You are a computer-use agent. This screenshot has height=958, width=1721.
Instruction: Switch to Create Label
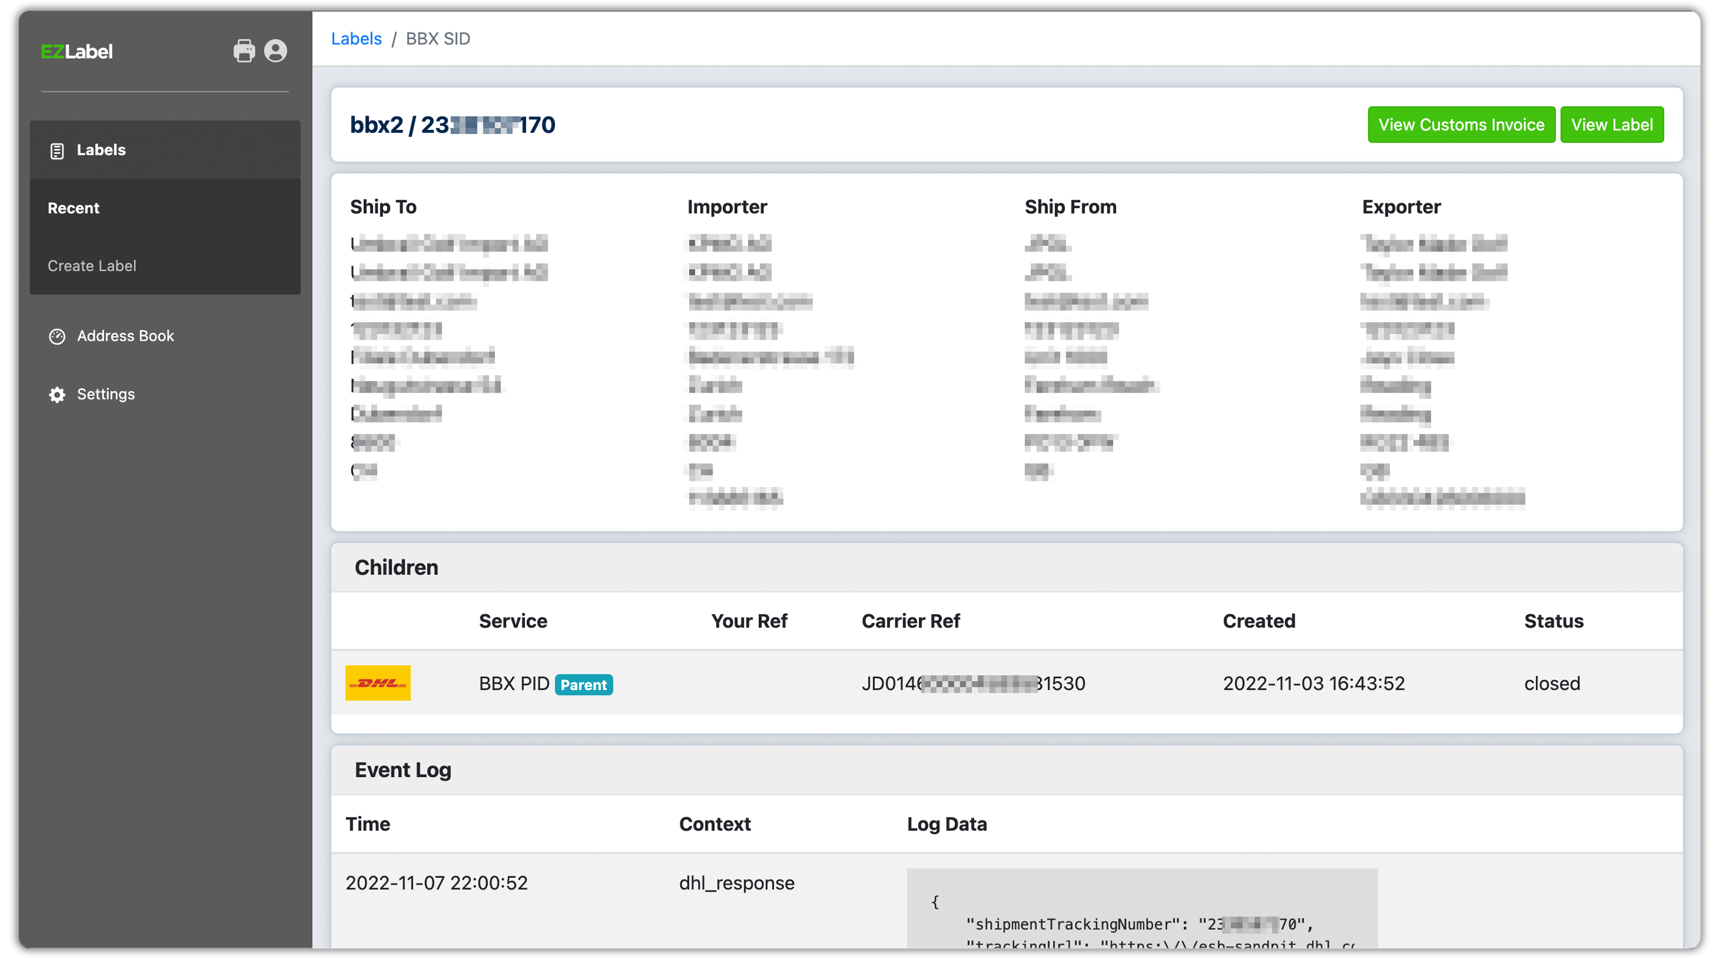click(91, 265)
